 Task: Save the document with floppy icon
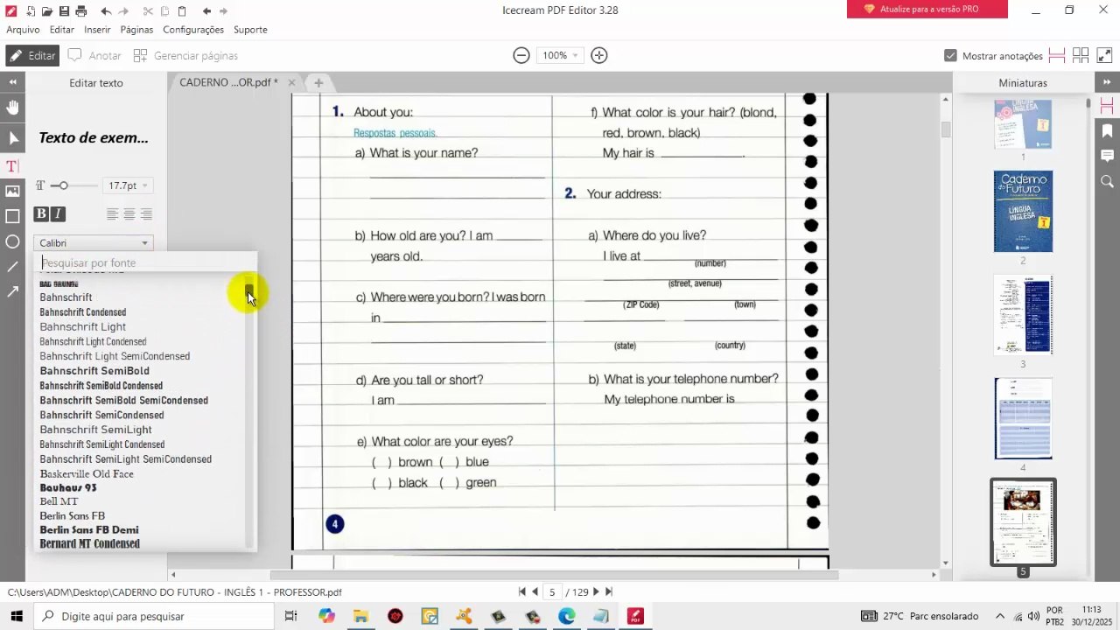(64, 11)
